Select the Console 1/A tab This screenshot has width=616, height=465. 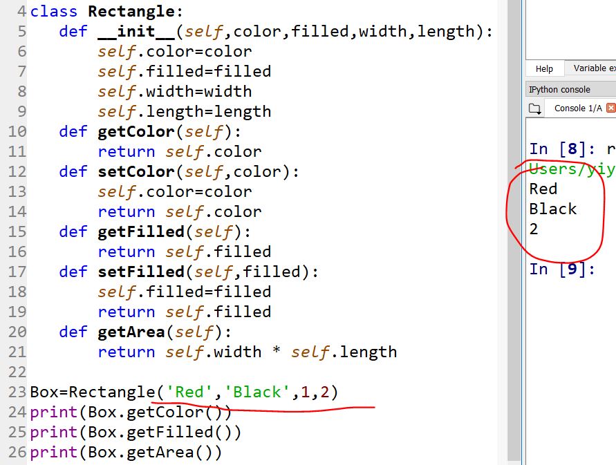[577, 108]
